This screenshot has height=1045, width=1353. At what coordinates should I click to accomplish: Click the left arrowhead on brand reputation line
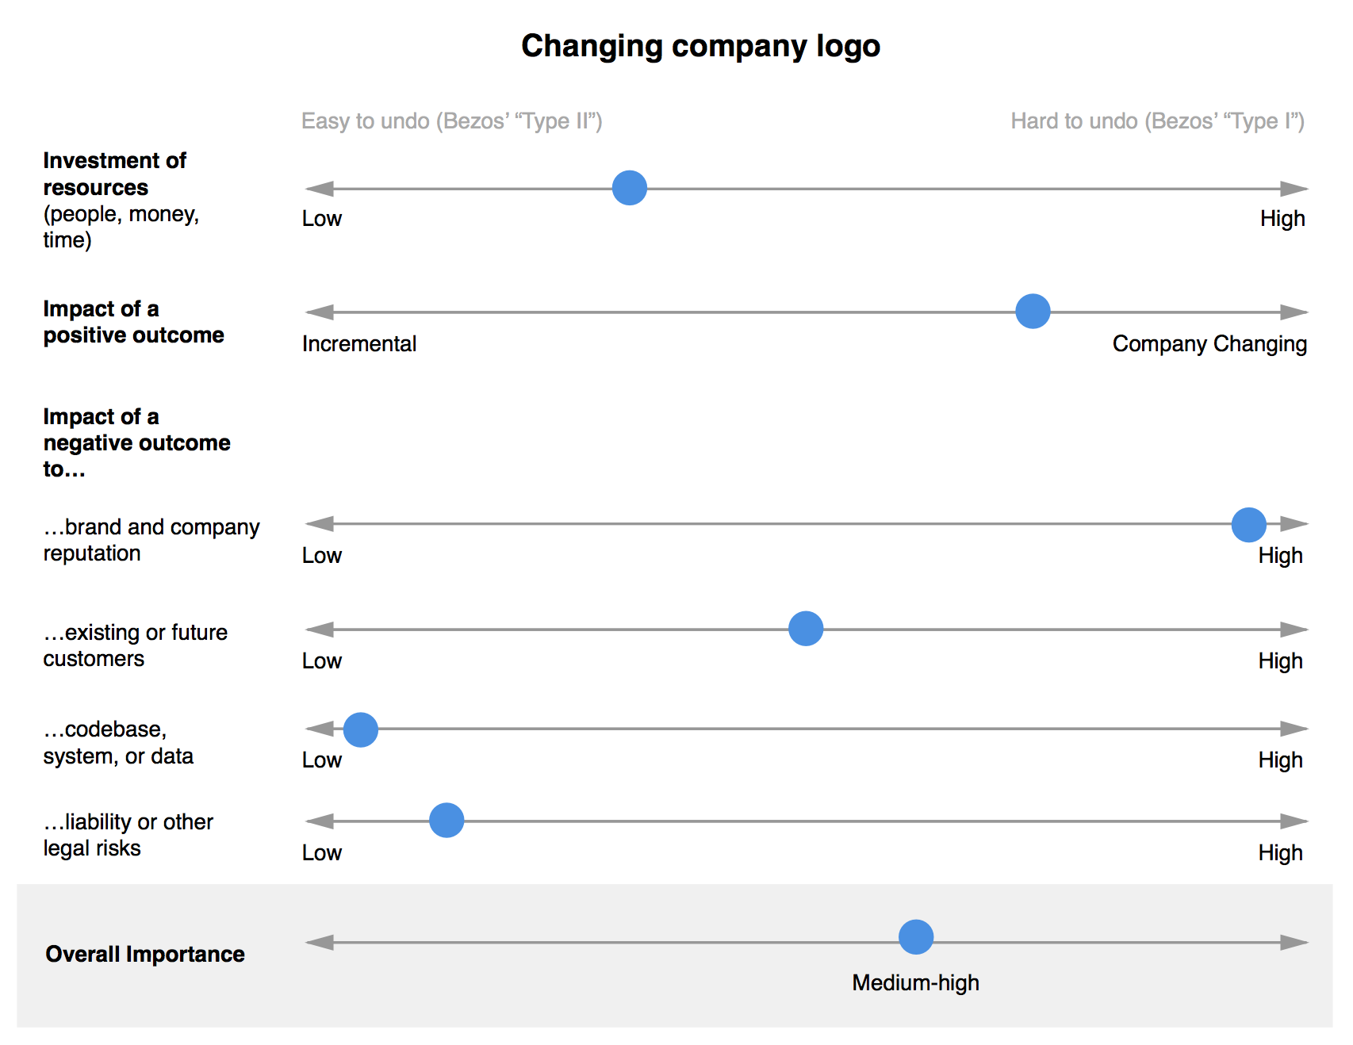320,524
